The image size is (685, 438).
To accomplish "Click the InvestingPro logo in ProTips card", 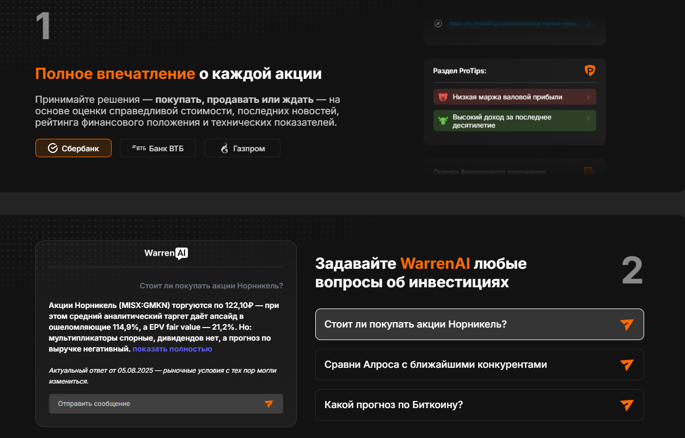I will [x=590, y=71].
